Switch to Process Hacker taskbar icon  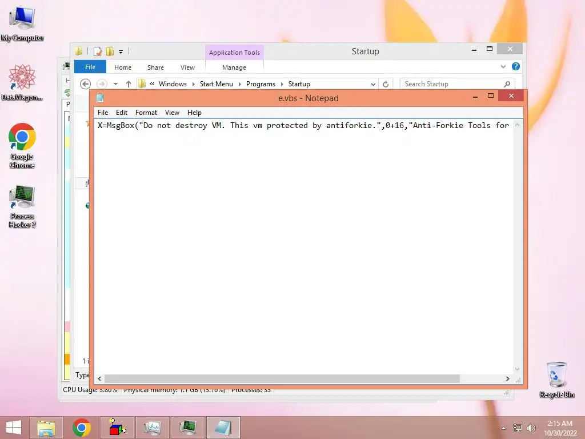[x=187, y=428]
